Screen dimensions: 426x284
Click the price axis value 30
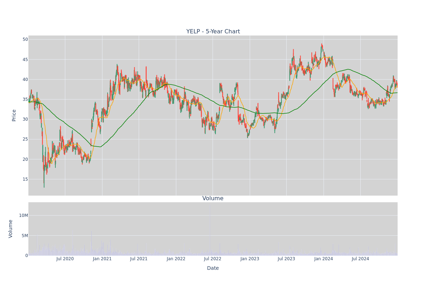[x=25, y=119]
